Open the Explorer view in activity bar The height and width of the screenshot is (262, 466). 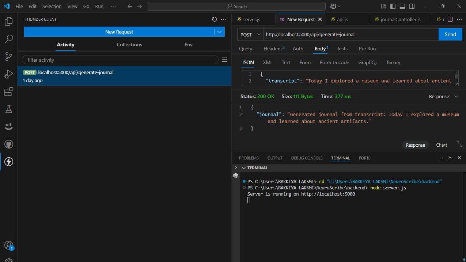tap(8, 22)
